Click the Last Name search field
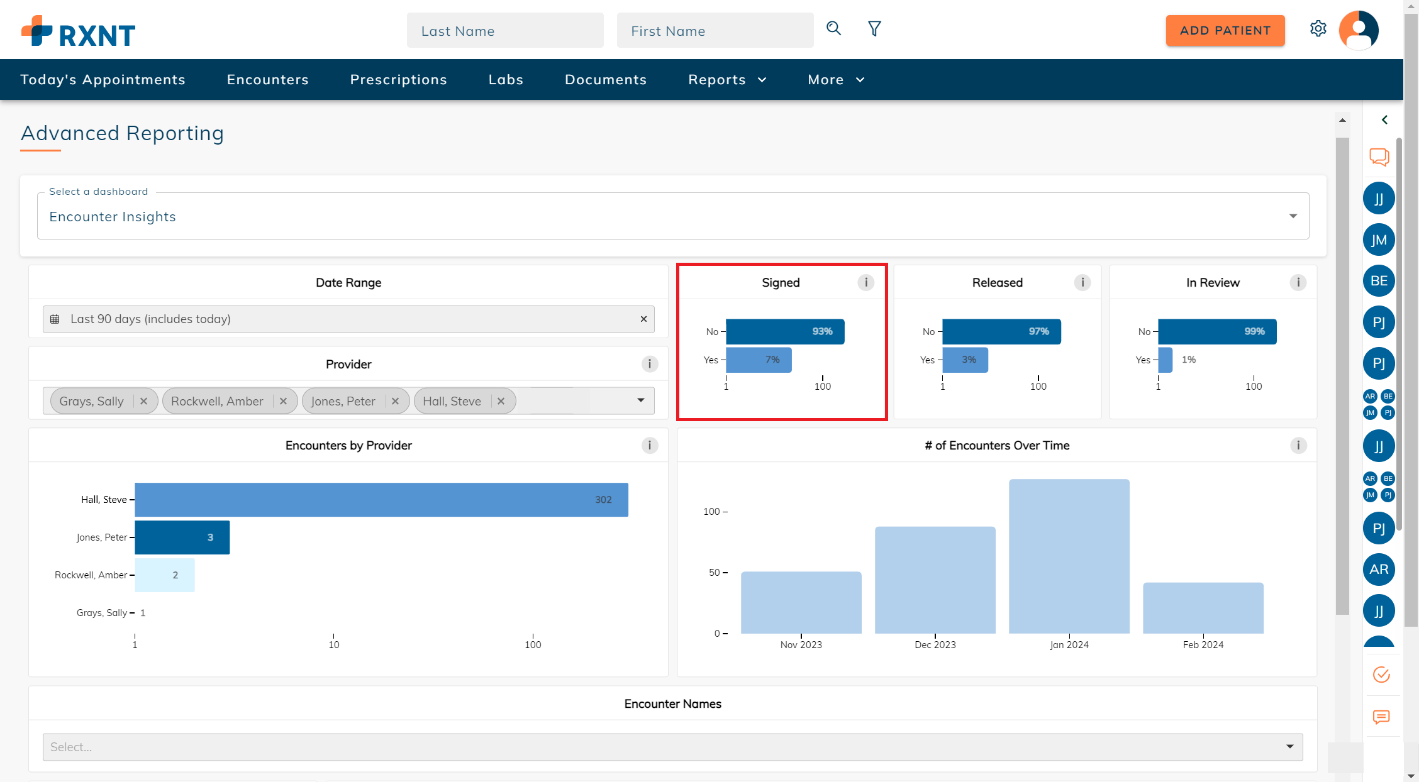The image size is (1419, 782). (505, 31)
